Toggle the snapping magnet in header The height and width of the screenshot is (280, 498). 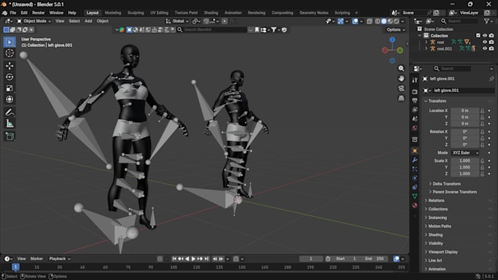click(206, 21)
